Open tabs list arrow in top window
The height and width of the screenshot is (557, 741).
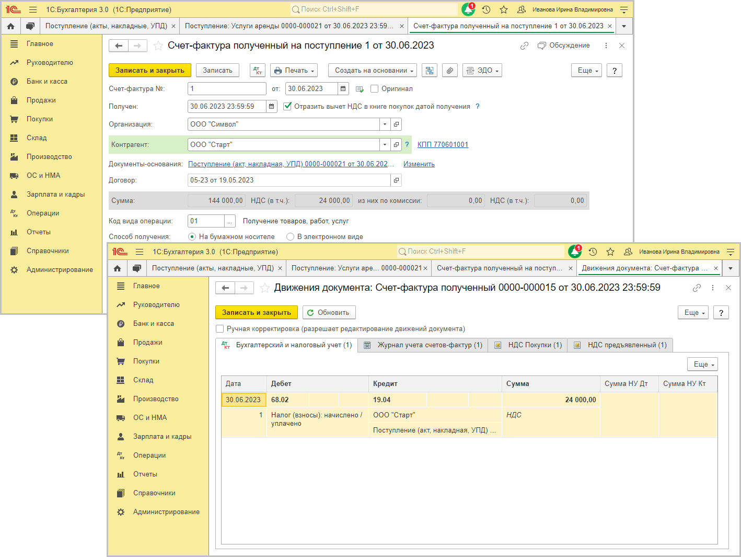click(624, 26)
